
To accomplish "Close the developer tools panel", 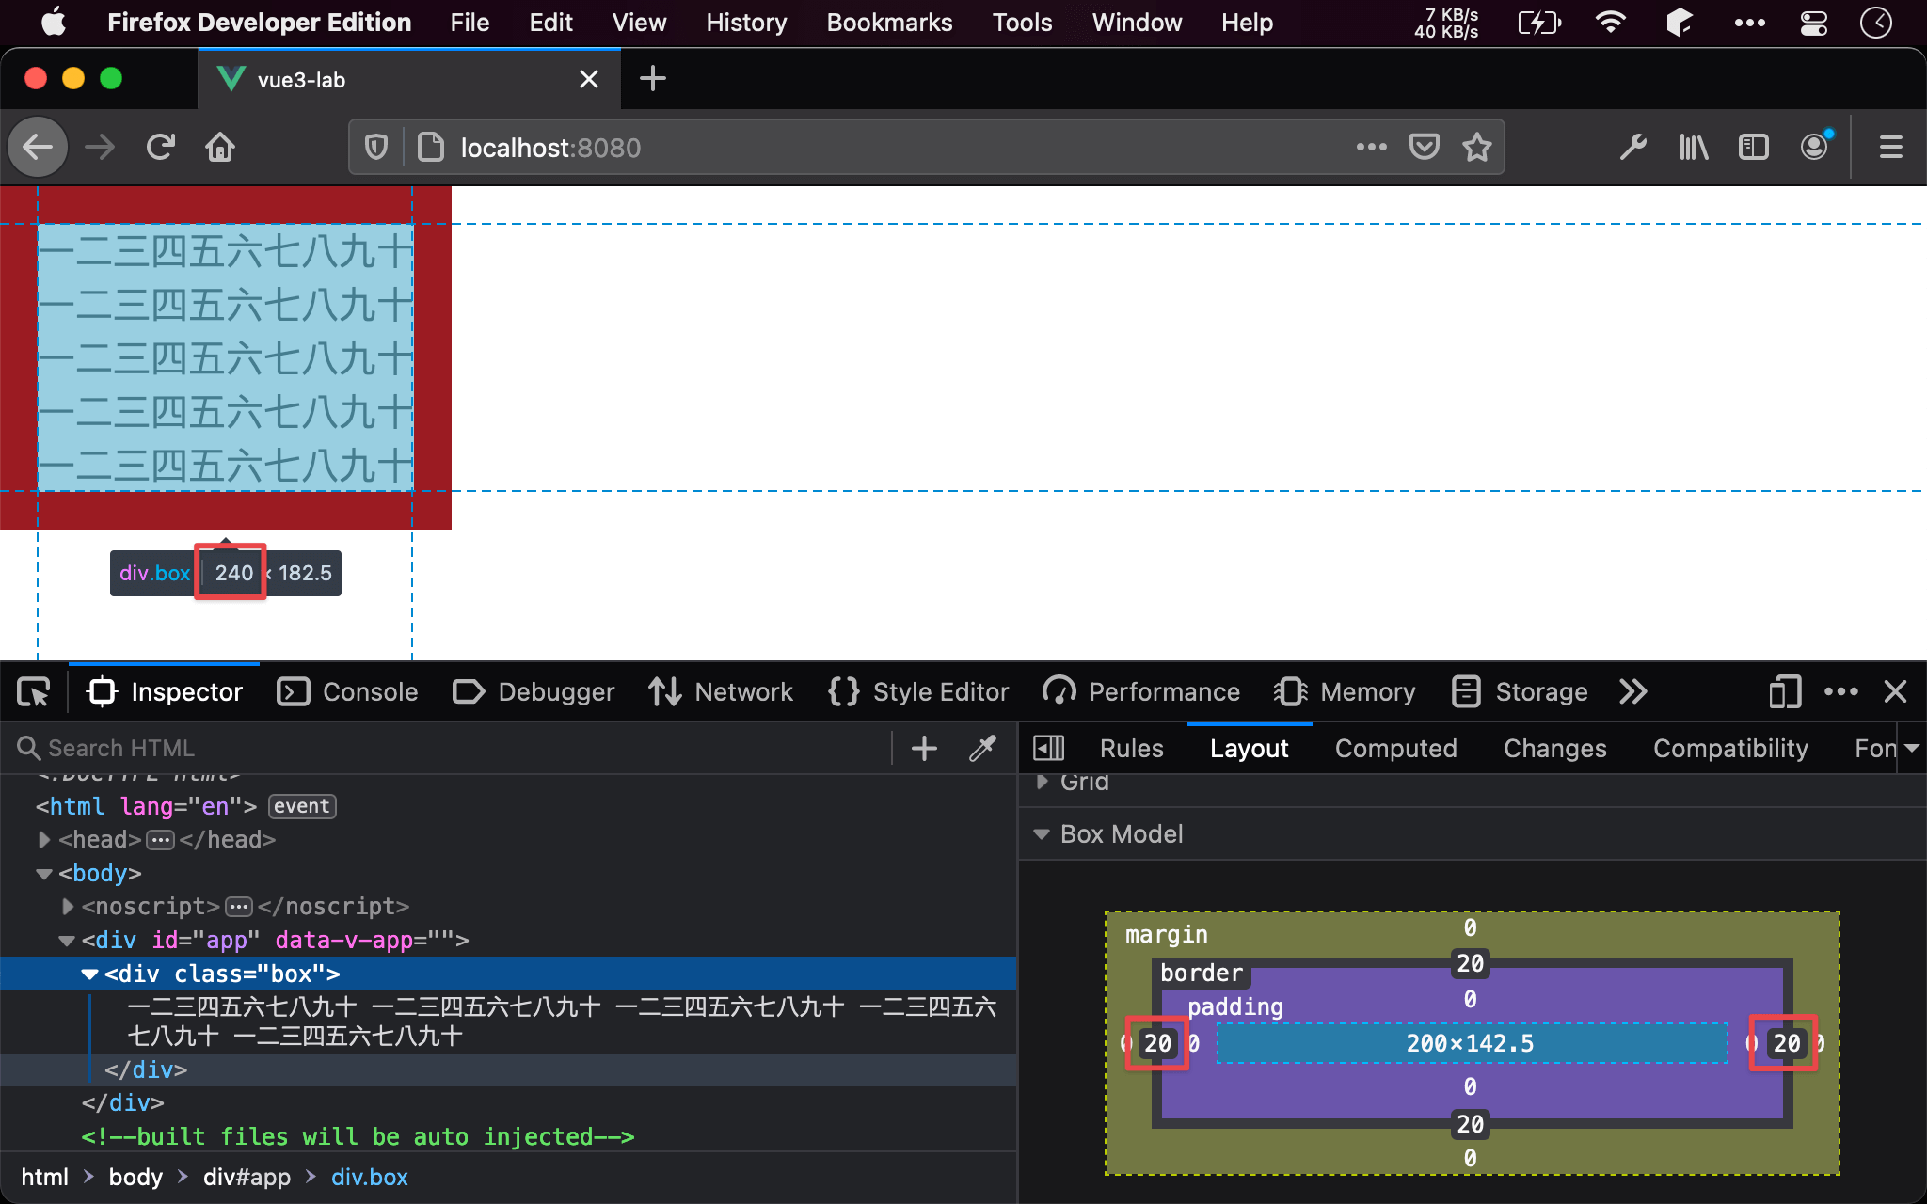I will [1895, 692].
